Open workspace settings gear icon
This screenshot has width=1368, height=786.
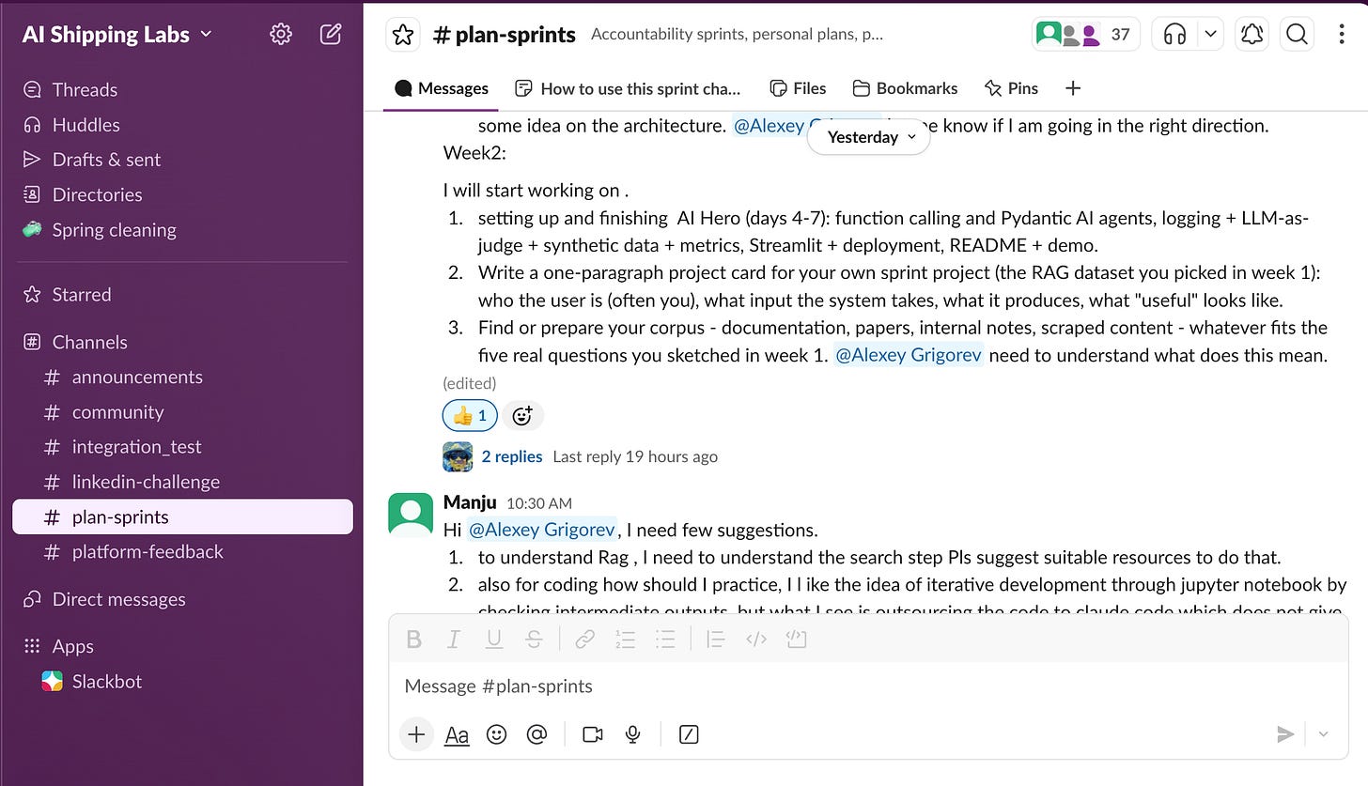[280, 35]
